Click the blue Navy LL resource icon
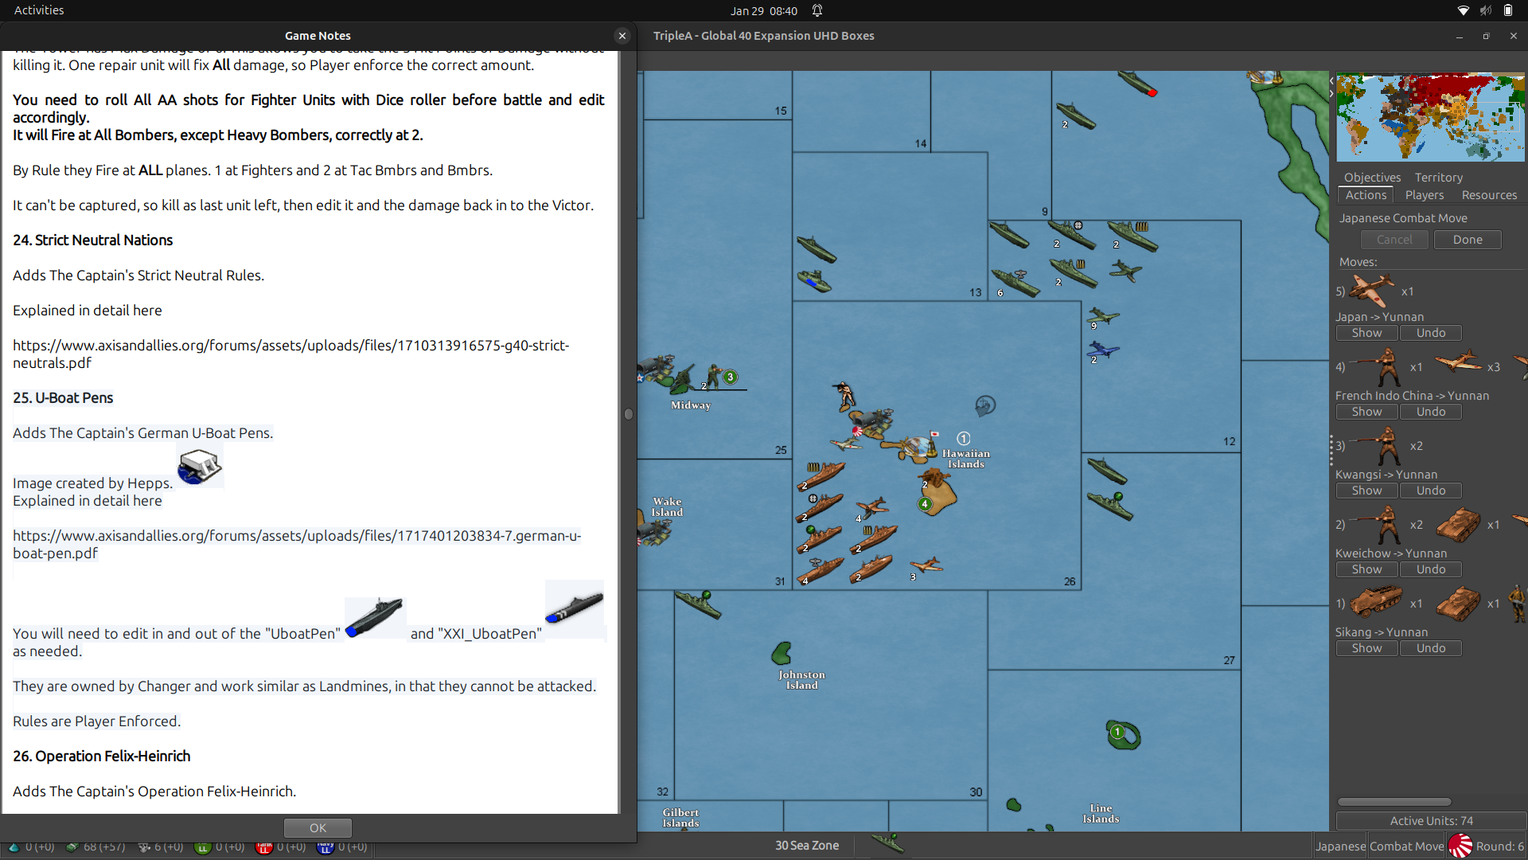The width and height of the screenshot is (1528, 860). 324,846
